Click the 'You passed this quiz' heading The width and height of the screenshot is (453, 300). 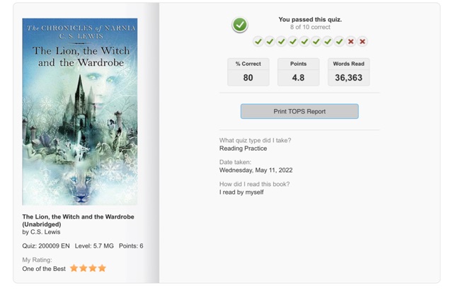(310, 19)
